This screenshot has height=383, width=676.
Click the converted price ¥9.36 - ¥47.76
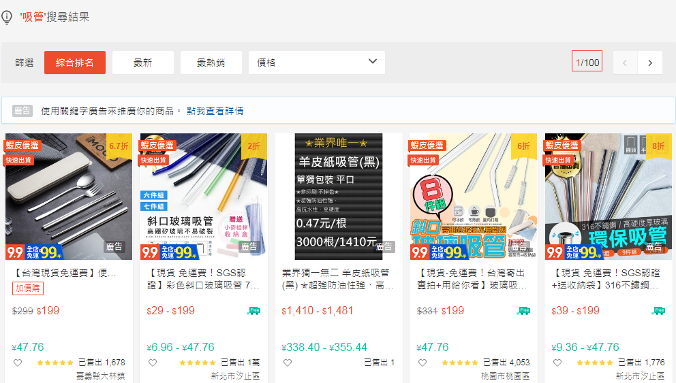pos(585,347)
